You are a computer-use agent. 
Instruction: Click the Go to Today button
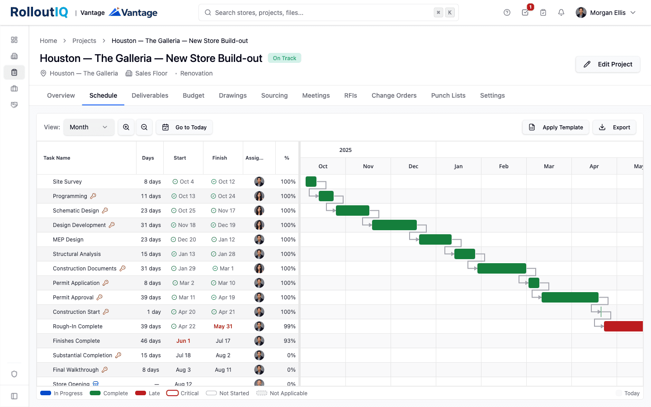point(184,128)
